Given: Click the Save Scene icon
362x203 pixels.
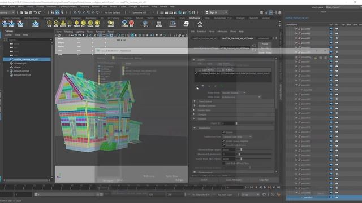Looking at the screenshot, I should point(31,12).
